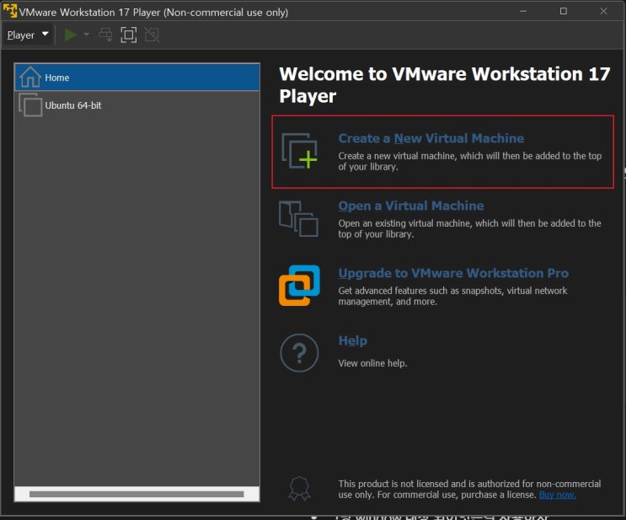Open the Help link
626x520 pixels.
coord(353,340)
